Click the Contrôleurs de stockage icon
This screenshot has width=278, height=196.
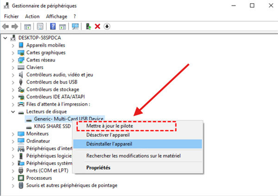coord(21,90)
